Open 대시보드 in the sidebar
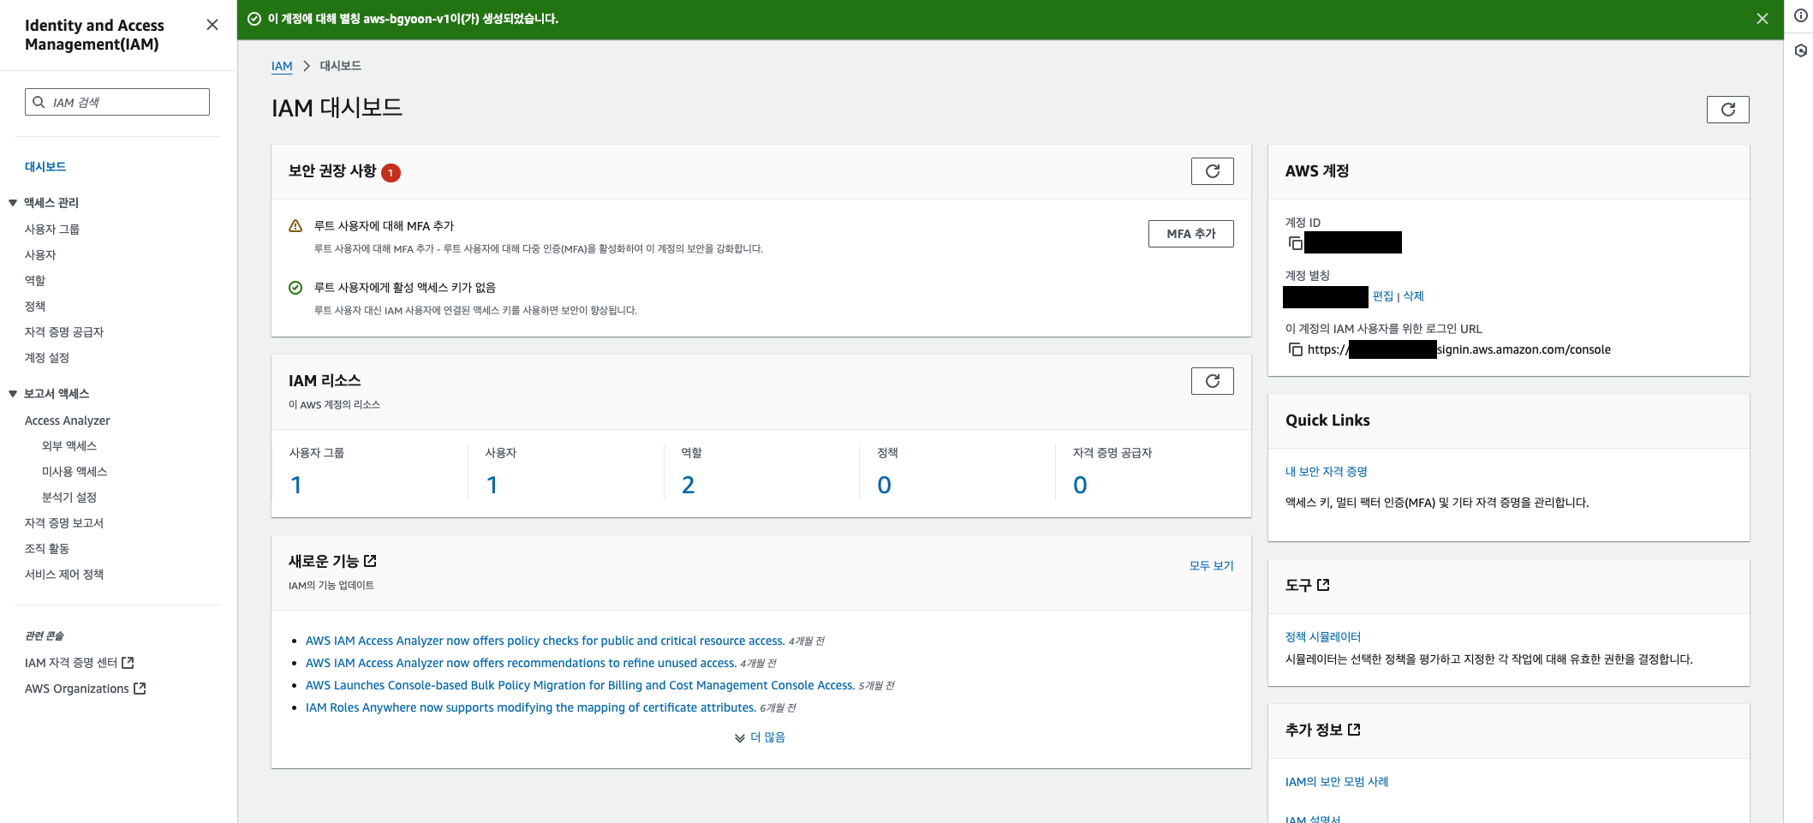This screenshot has width=1813, height=823. pyautogui.click(x=45, y=167)
